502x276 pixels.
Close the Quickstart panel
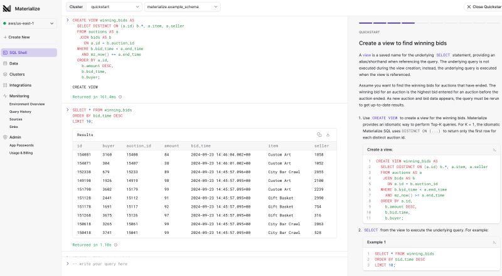[x=483, y=7]
